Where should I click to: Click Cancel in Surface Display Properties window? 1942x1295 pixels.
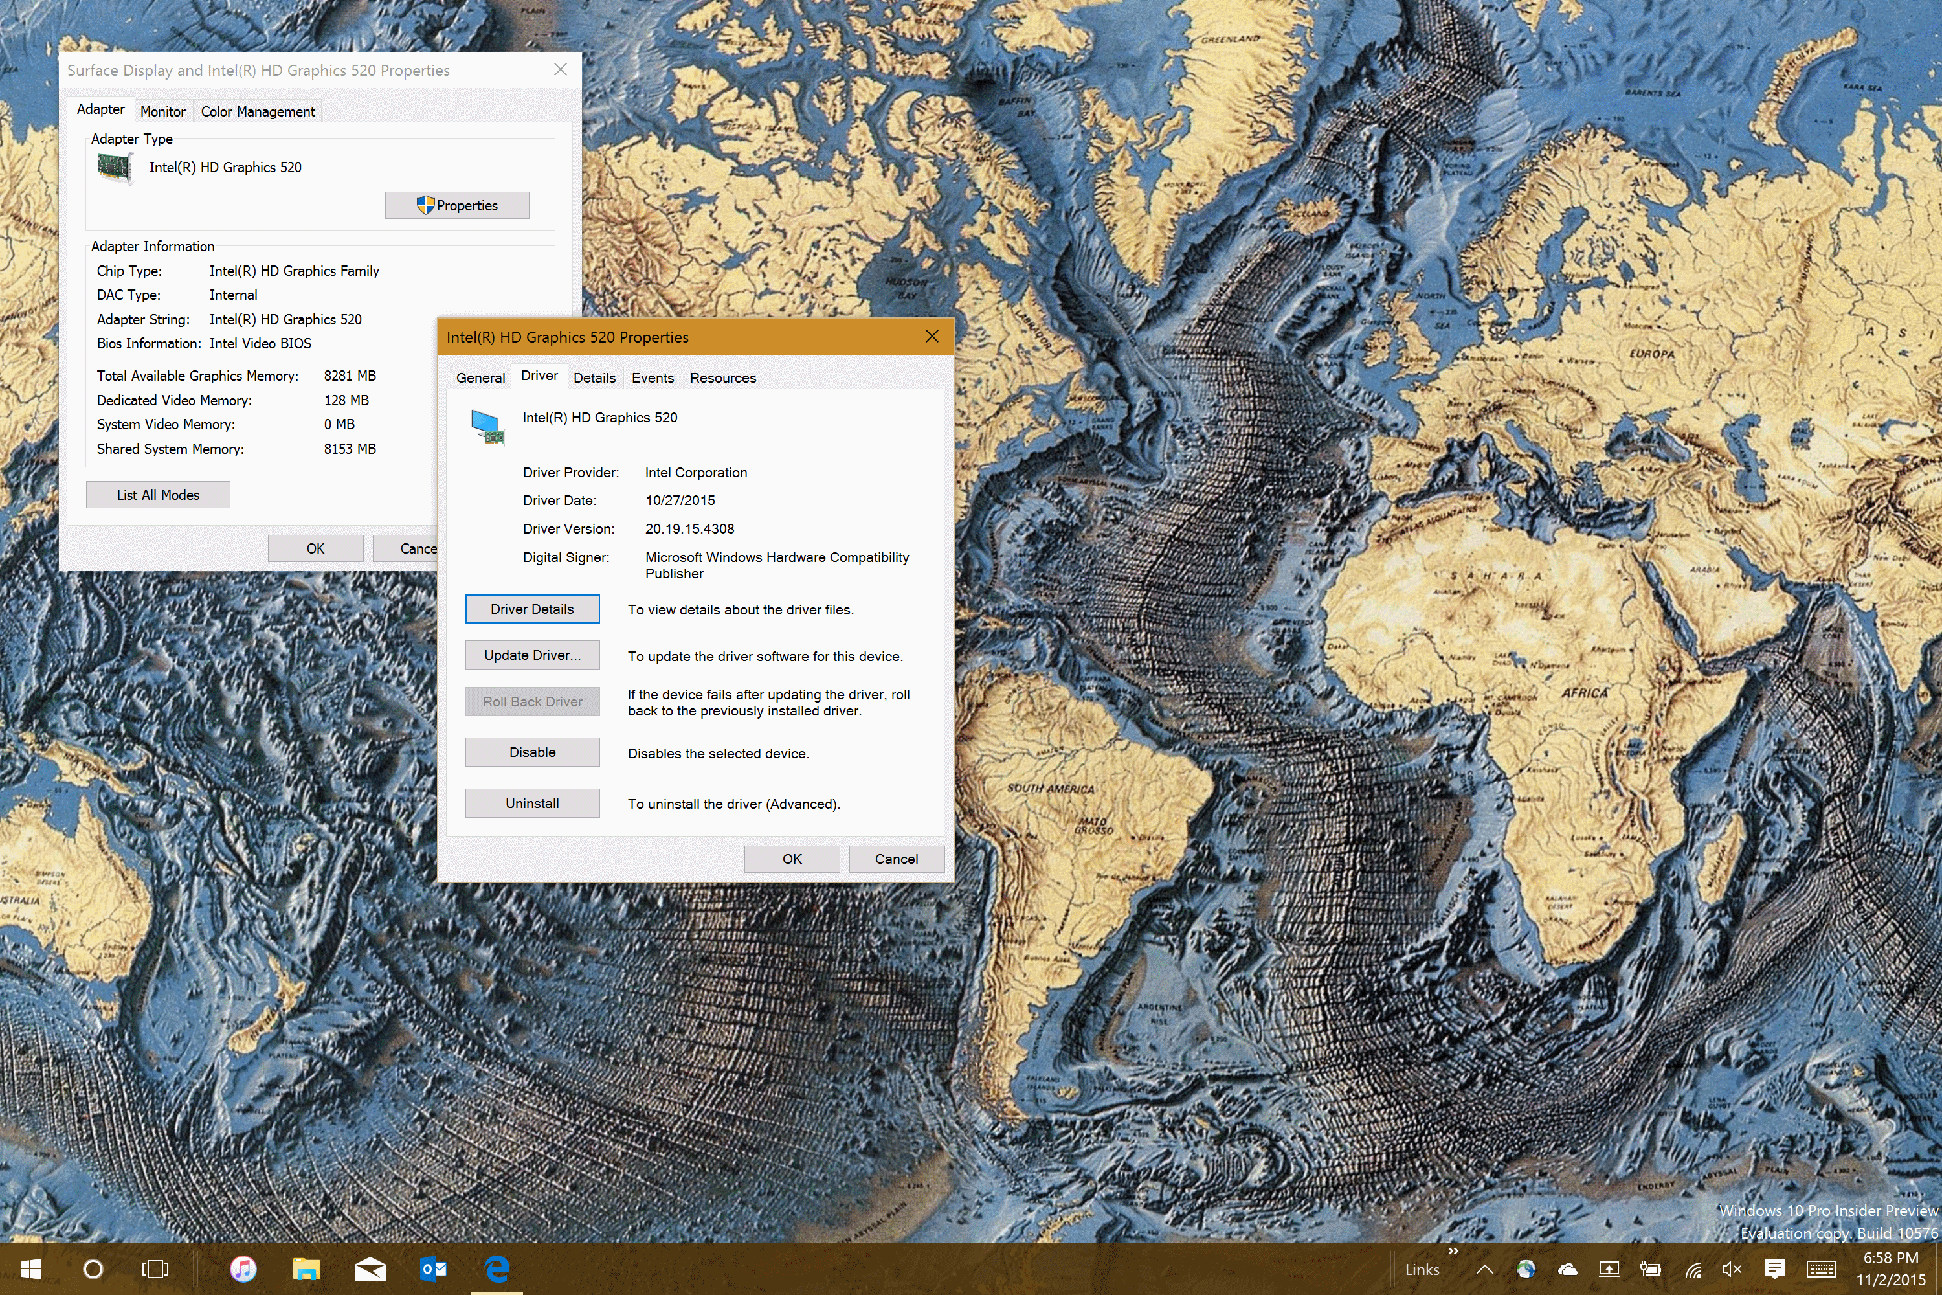(405, 548)
